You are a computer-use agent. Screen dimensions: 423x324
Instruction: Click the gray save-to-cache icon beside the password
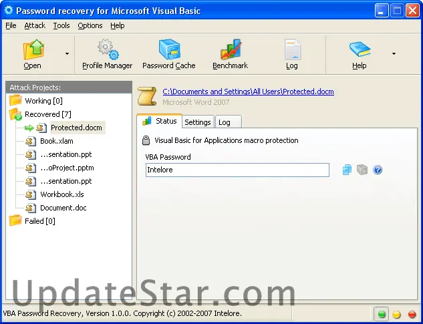click(362, 170)
